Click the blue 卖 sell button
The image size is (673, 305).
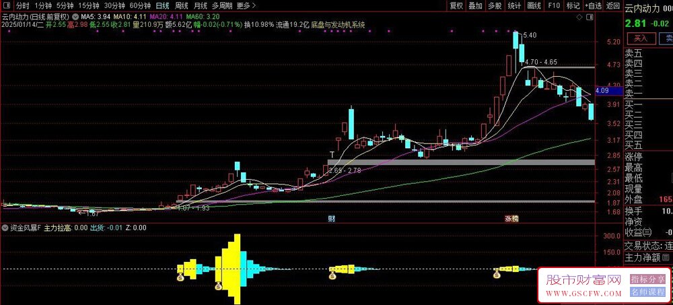point(668,38)
